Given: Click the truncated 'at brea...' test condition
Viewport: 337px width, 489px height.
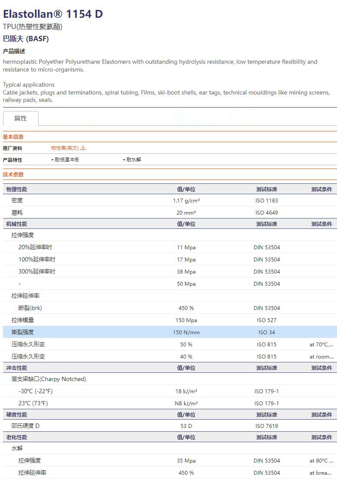Looking at the screenshot, I should click(x=321, y=473).
